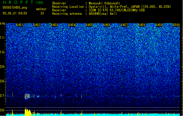Click the time marker 0459
Image resolution: width=183 pixels, height=116 pixels.
coord(159,25)
